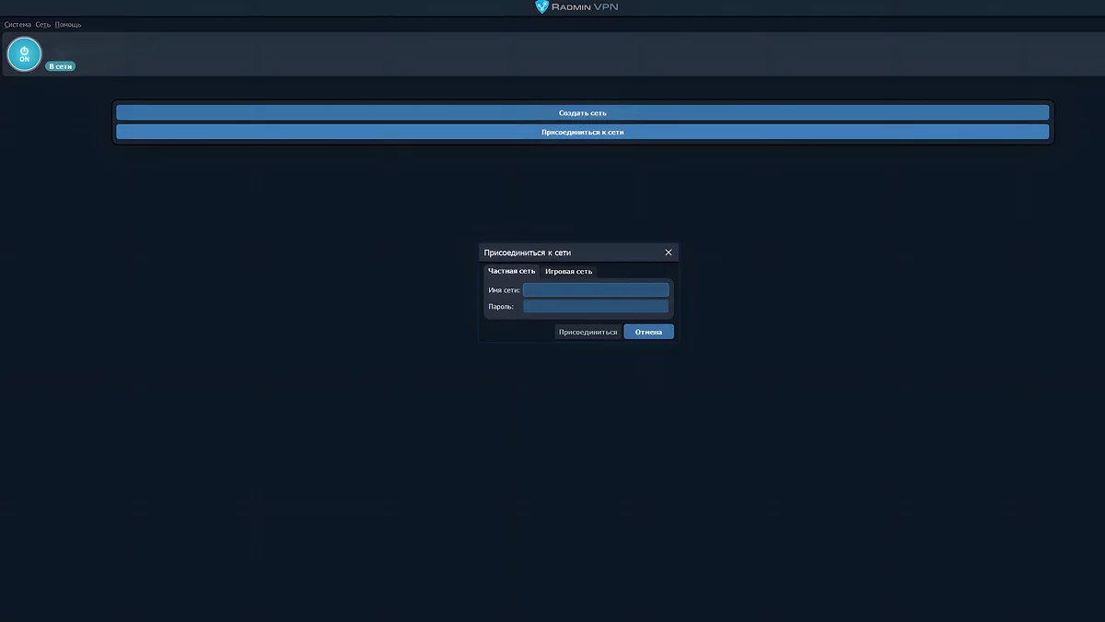Switch to the Частная сеть tab
This screenshot has width=1105, height=622.
coord(511,272)
